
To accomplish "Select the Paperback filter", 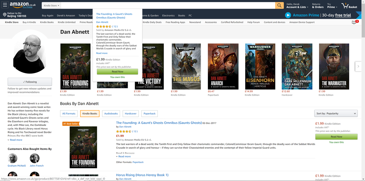I will pos(149,114).
